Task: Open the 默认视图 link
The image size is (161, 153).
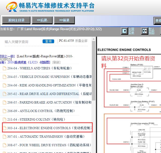Action: pyautogui.click(x=151, y=31)
